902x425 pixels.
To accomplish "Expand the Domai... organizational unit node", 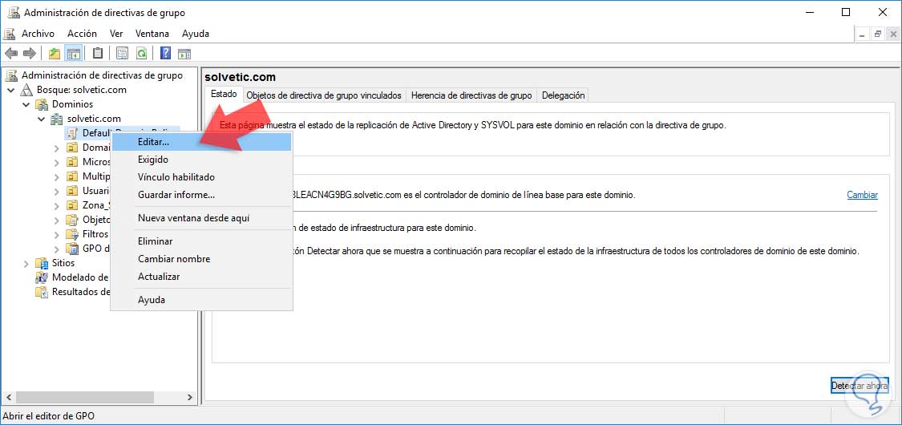I will pyautogui.click(x=56, y=148).
